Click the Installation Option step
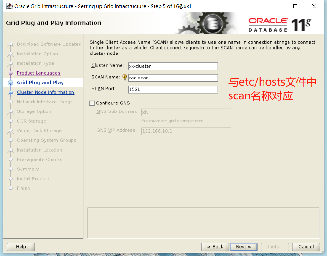This screenshot has height=256, width=327. pyautogui.click(x=37, y=54)
